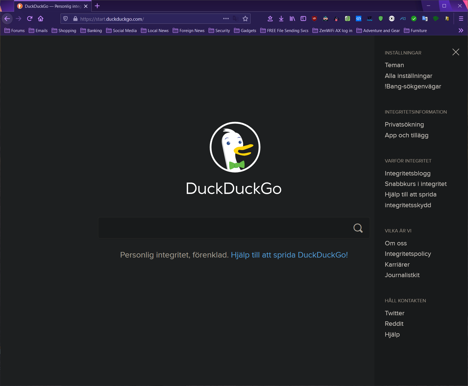Expand the Foreign News bookmark folder
This screenshot has height=386, width=468.
189,31
